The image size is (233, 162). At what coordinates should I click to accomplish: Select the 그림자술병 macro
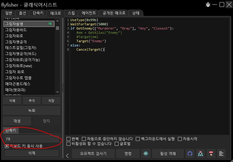[29, 24]
